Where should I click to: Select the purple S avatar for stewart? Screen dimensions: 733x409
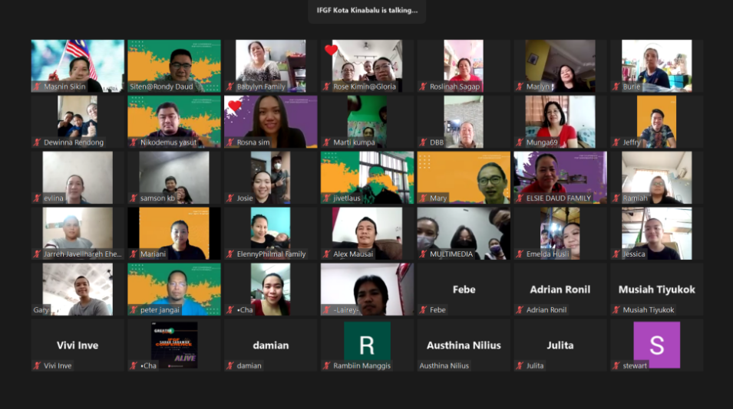tap(656, 345)
